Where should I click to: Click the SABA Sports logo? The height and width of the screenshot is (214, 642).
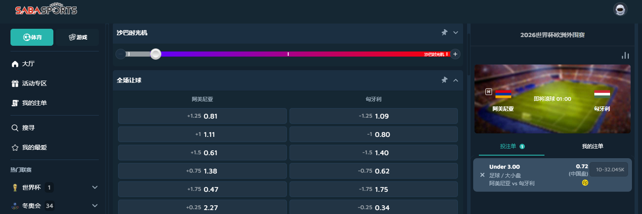pyautogui.click(x=46, y=10)
